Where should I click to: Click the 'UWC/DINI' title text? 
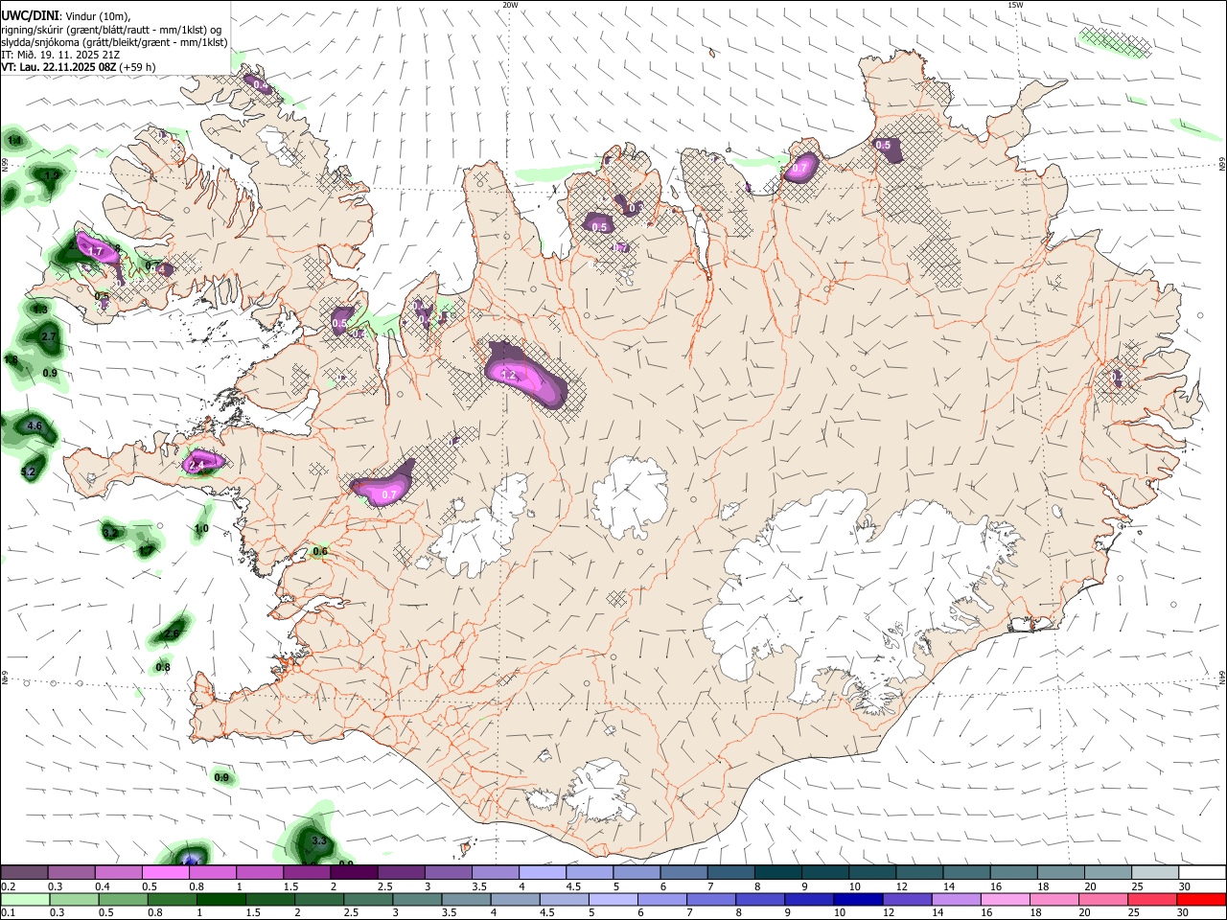[30, 14]
